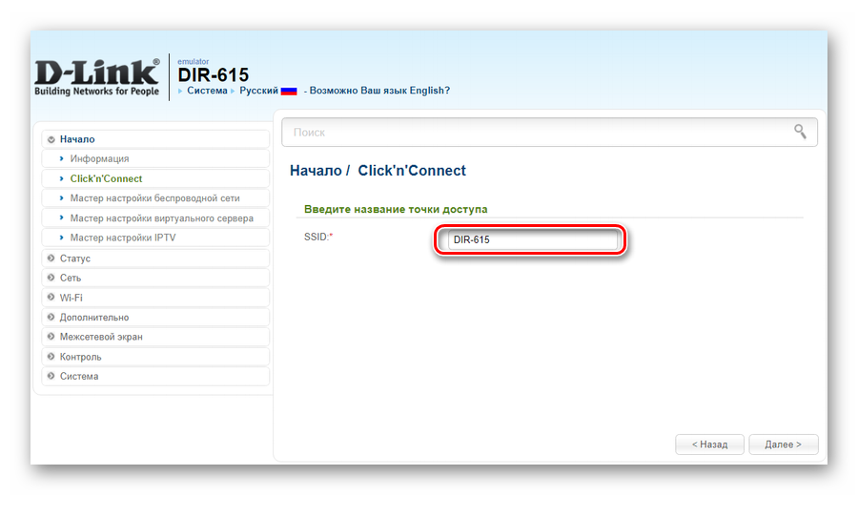Open the Информация page
This screenshot has width=858, height=517.
click(x=99, y=158)
